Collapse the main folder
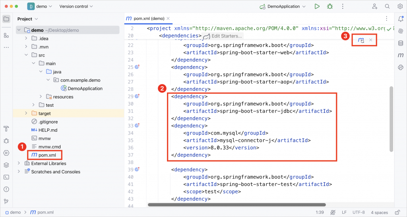The image size is (407, 217). coord(33,63)
